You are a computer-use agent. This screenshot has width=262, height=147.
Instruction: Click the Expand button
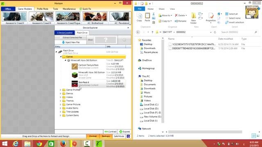point(124,131)
